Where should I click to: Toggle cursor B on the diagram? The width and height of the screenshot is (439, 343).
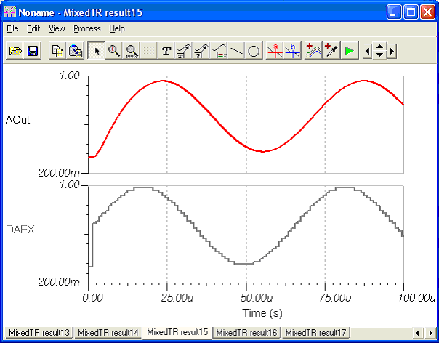click(x=293, y=51)
